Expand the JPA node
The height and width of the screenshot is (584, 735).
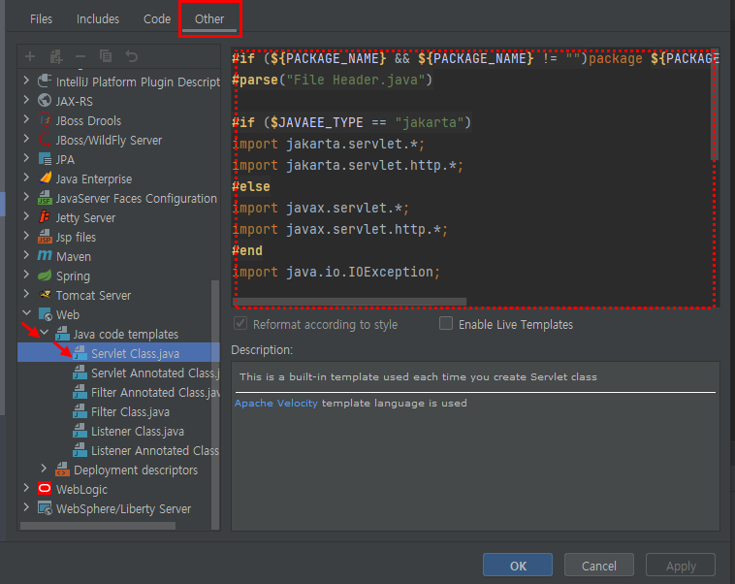(x=26, y=158)
